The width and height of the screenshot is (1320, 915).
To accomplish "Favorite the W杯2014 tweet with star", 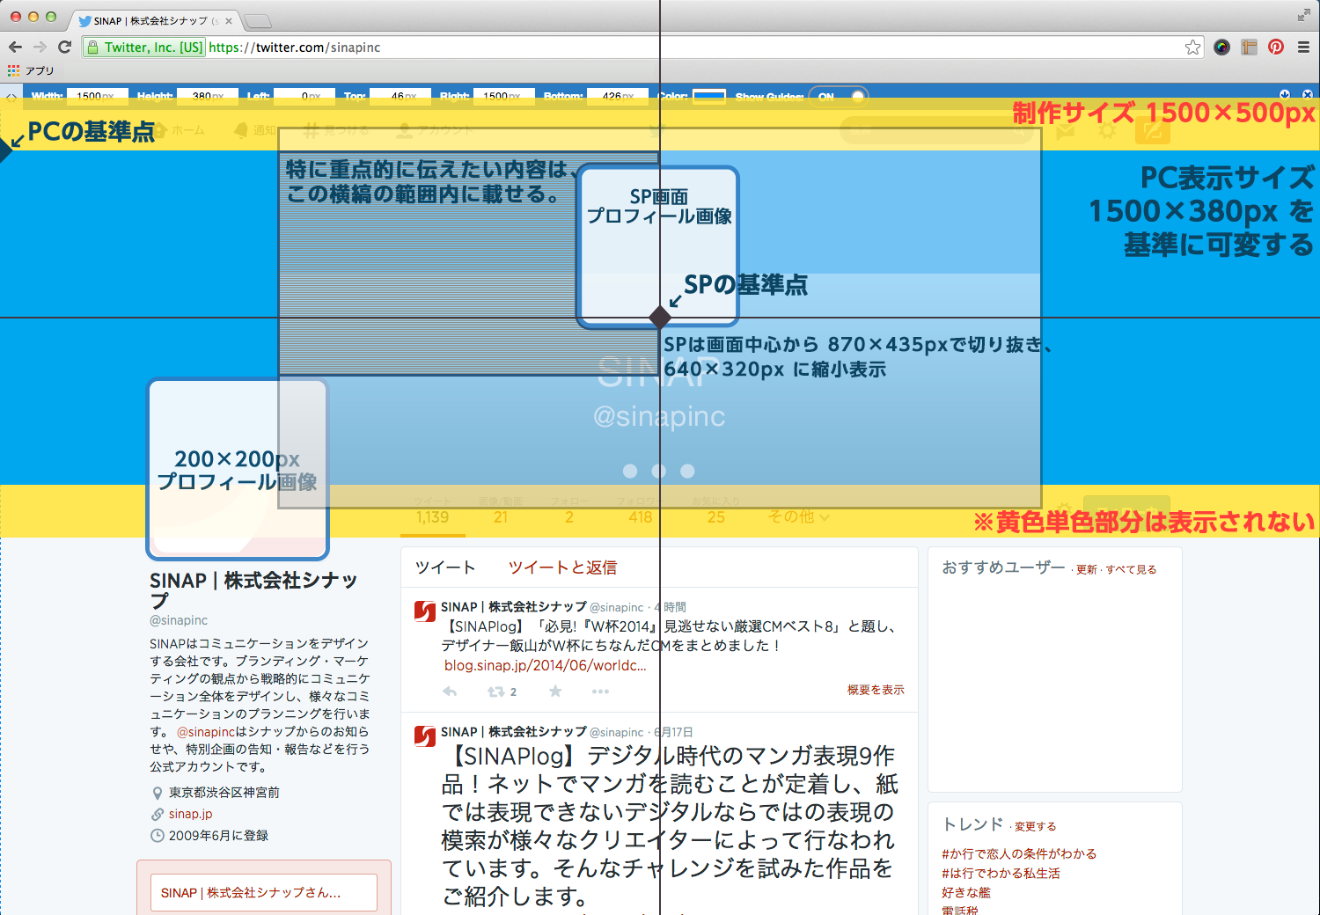I will [555, 692].
